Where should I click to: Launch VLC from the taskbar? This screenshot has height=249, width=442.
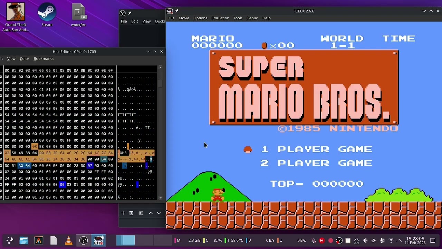click(x=68, y=240)
